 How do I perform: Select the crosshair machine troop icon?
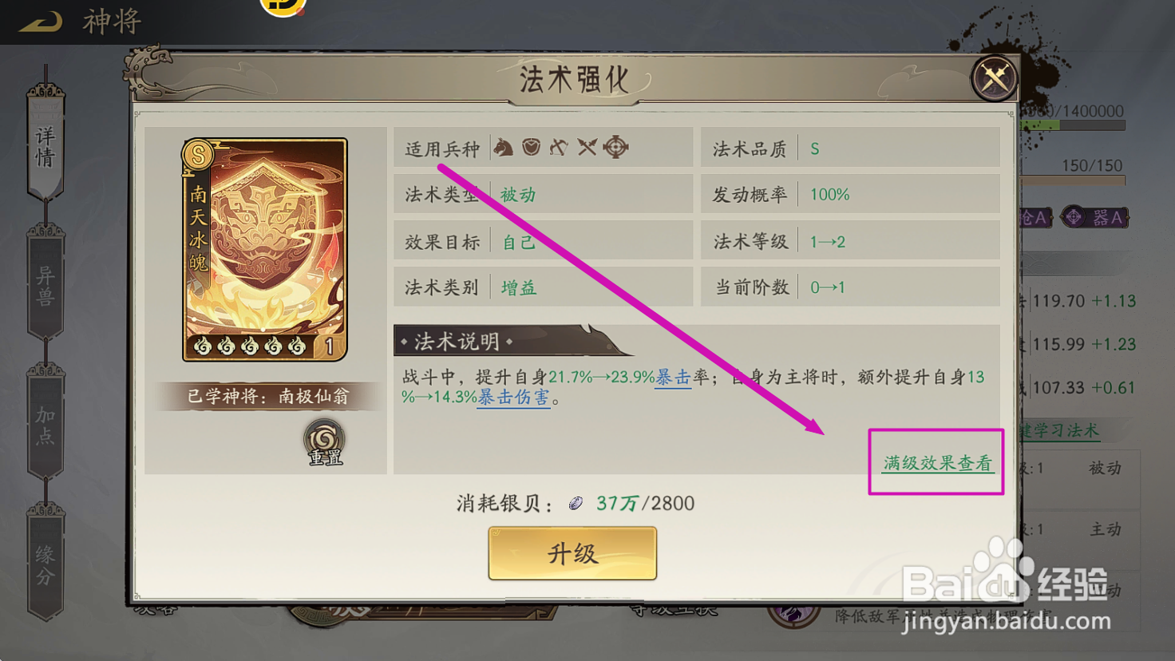click(615, 147)
